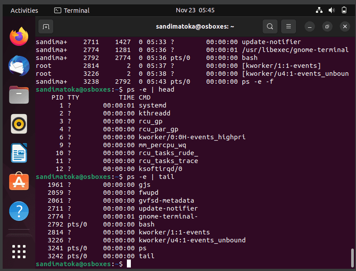Open a new terminal tab
Image resolution: width=356 pixels, height=271 pixels.
(46, 27)
